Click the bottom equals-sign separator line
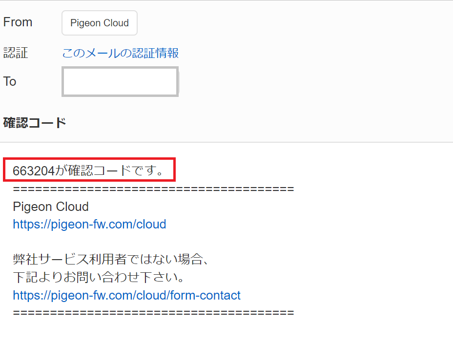453x340 pixels. [153, 313]
